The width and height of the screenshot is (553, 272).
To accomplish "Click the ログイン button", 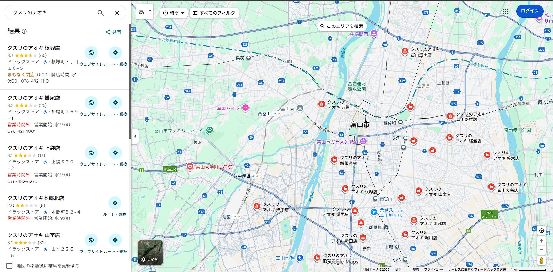I will pos(529,11).
